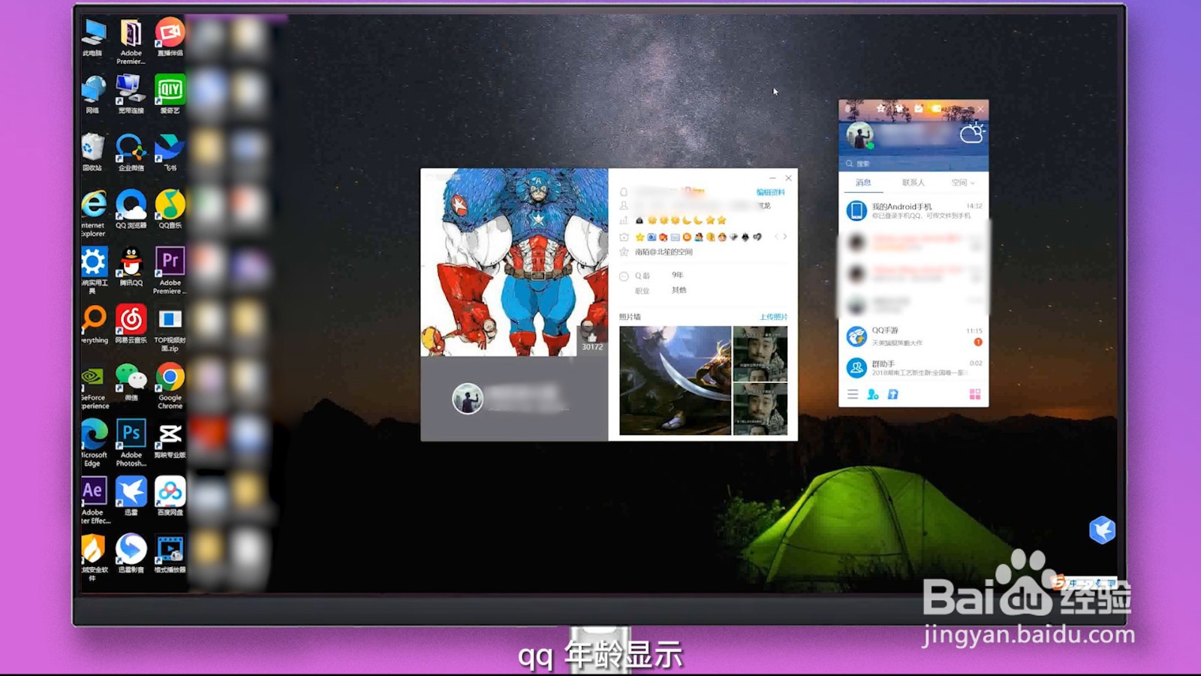Open the QQ main menu hamburger icon

tap(853, 394)
